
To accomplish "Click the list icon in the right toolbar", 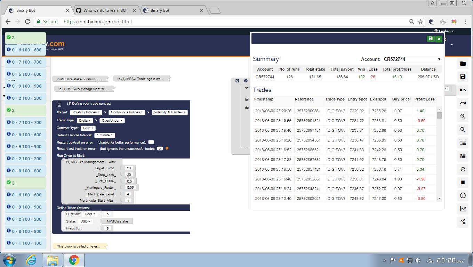I will point(463,156).
